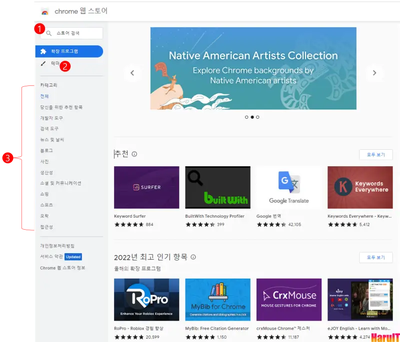Choose the 개발자 도구 category
Image resolution: width=400 pixels, height=342 pixels.
point(51,118)
